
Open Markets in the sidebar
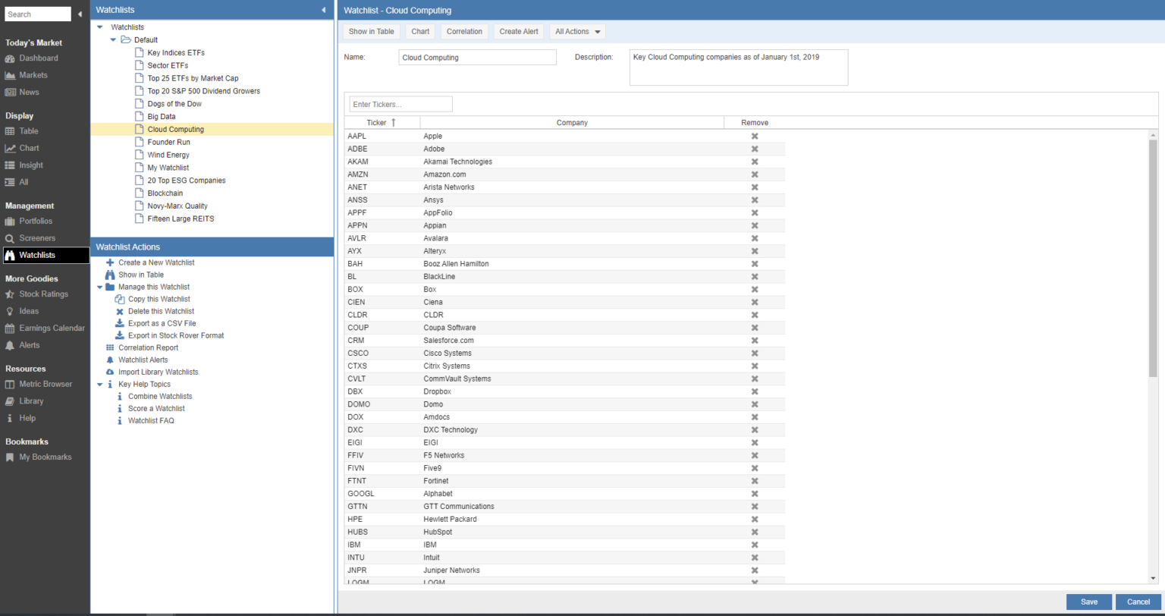[33, 75]
